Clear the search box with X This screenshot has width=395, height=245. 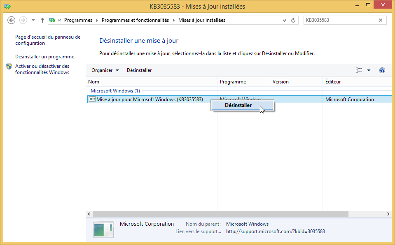pyautogui.click(x=381, y=20)
